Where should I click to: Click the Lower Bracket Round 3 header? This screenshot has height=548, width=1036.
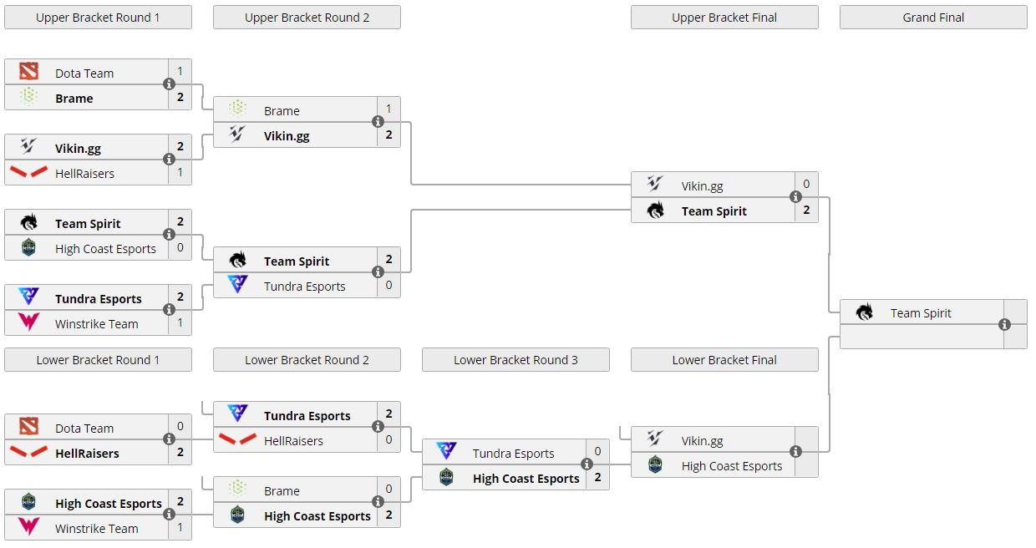coord(515,360)
